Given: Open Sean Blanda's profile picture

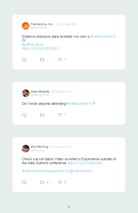Looking at the screenshot, I should [x=26, y=93].
